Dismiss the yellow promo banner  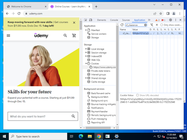tap(74, 23)
